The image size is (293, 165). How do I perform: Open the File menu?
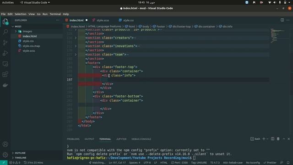(3, 14)
